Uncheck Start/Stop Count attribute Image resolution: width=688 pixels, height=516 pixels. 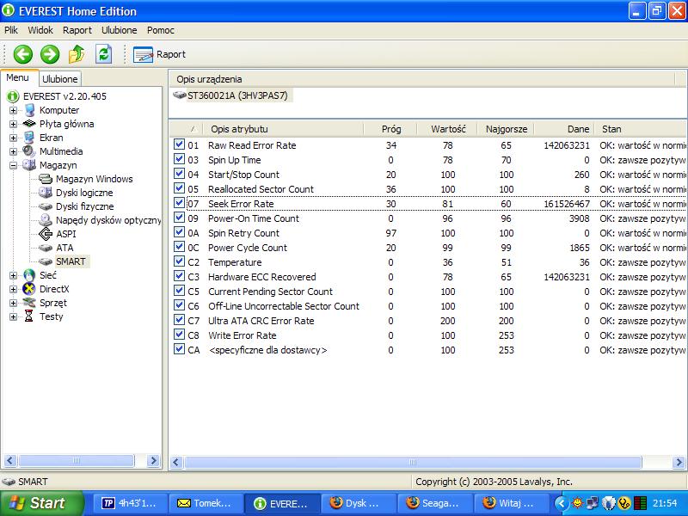click(x=179, y=174)
